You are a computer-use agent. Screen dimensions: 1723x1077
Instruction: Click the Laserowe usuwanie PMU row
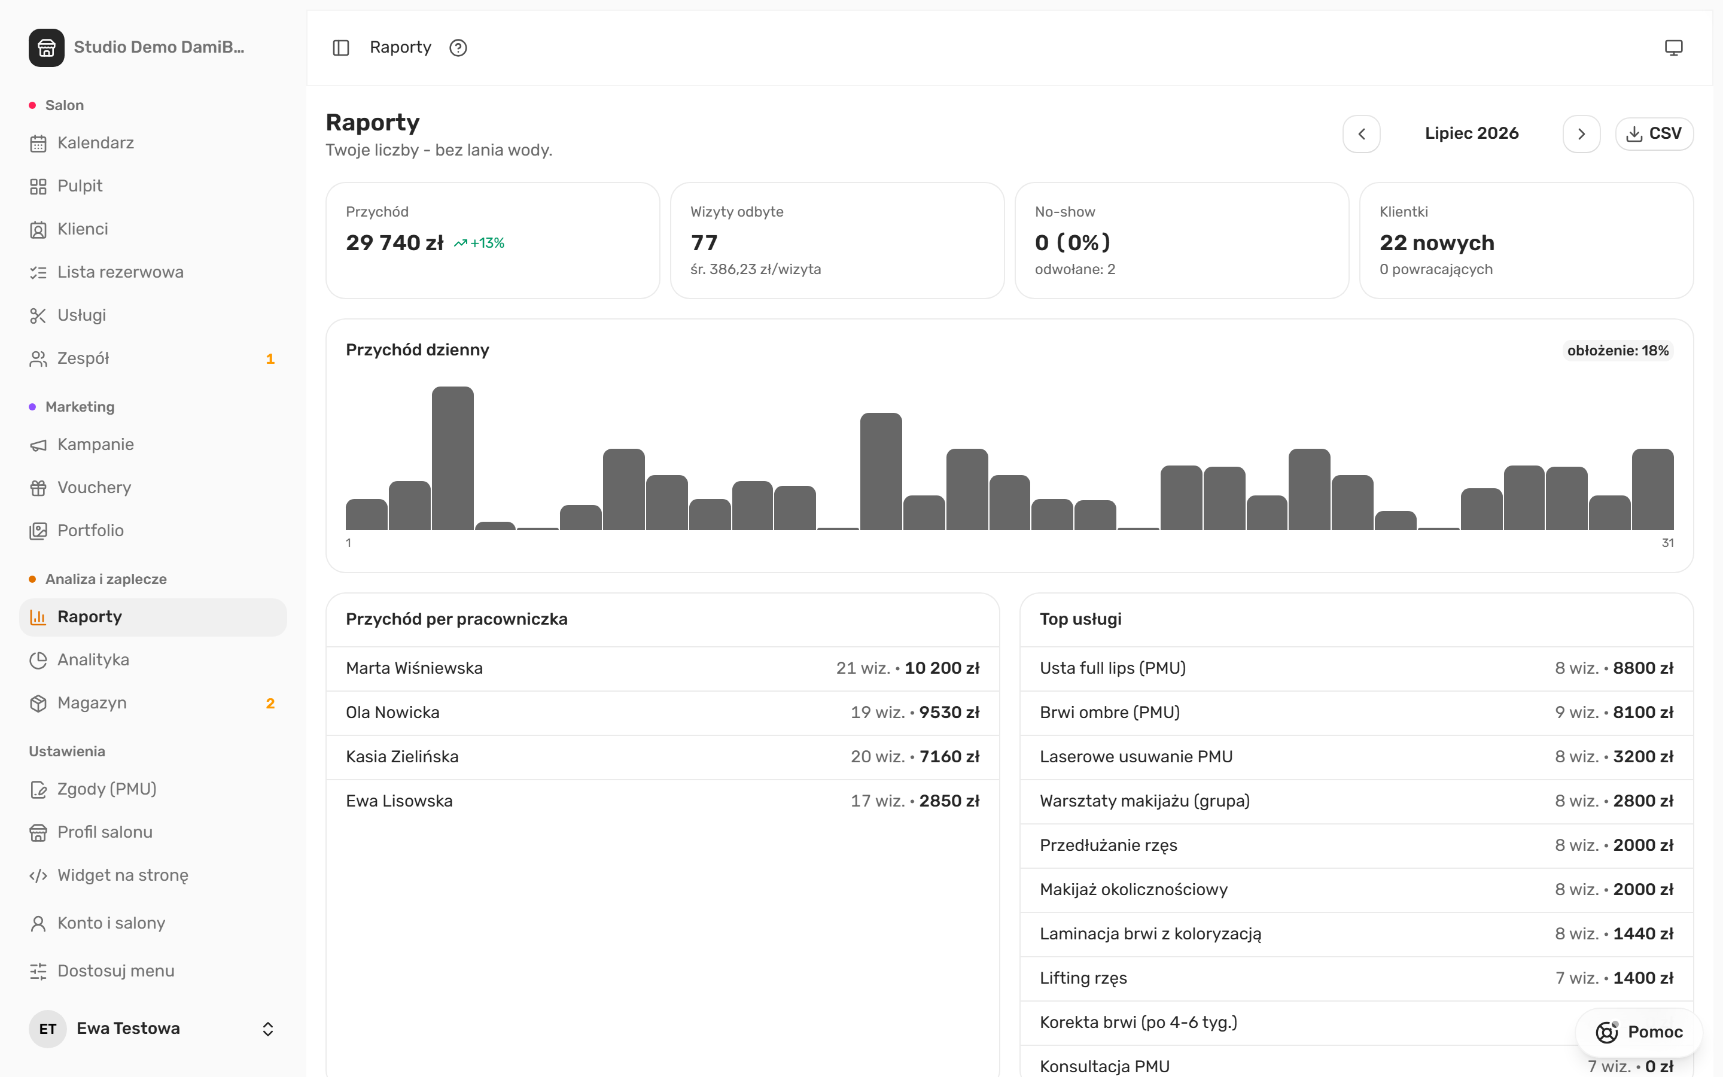click(x=1356, y=757)
